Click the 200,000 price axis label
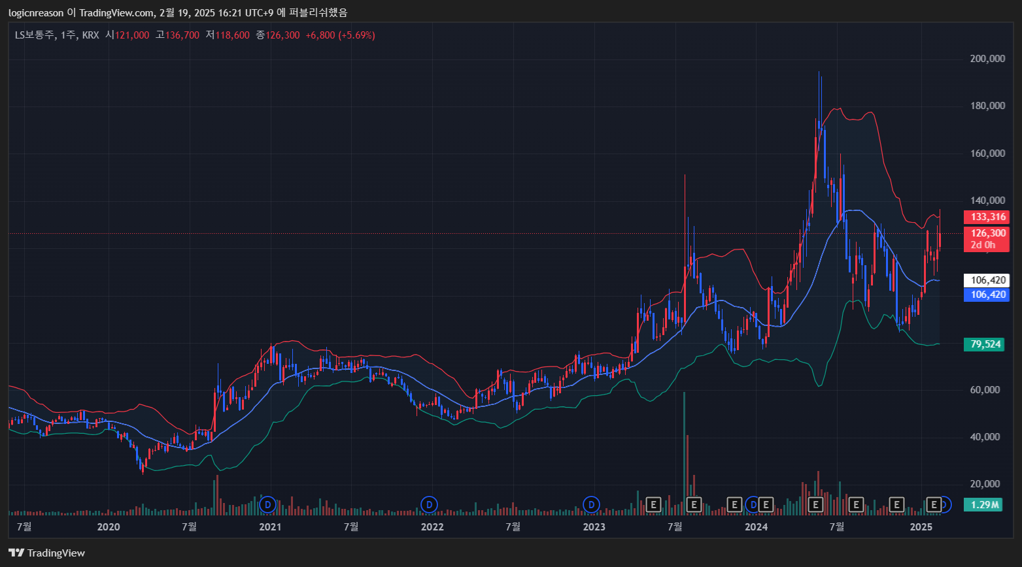 tap(987, 59)
